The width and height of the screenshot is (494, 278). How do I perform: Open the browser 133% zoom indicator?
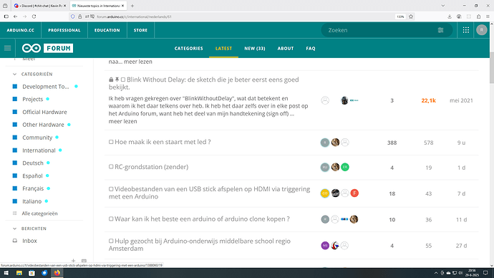pyautogui.click(x=400, y=16)
